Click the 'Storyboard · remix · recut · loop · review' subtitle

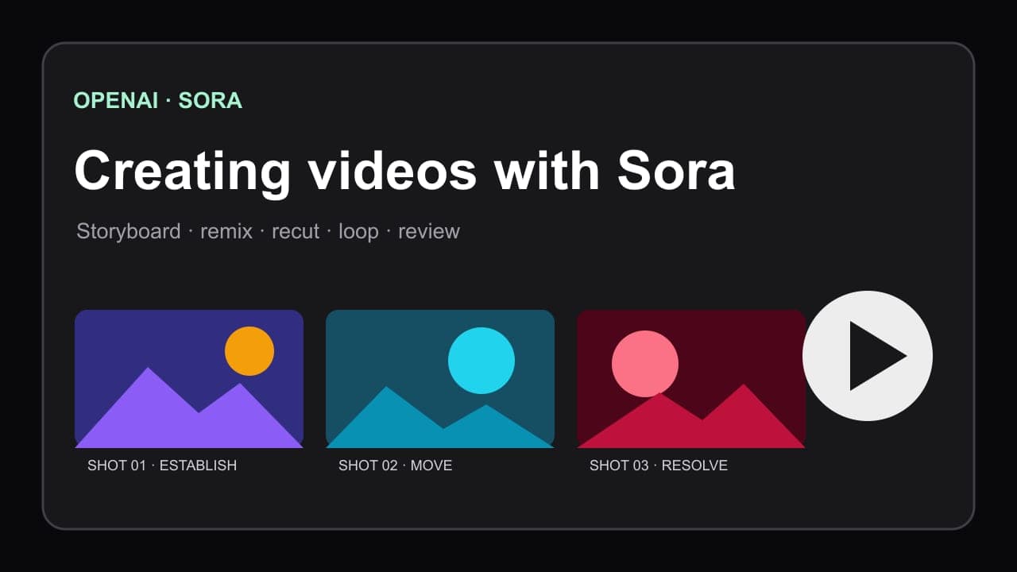pos(269,231)
